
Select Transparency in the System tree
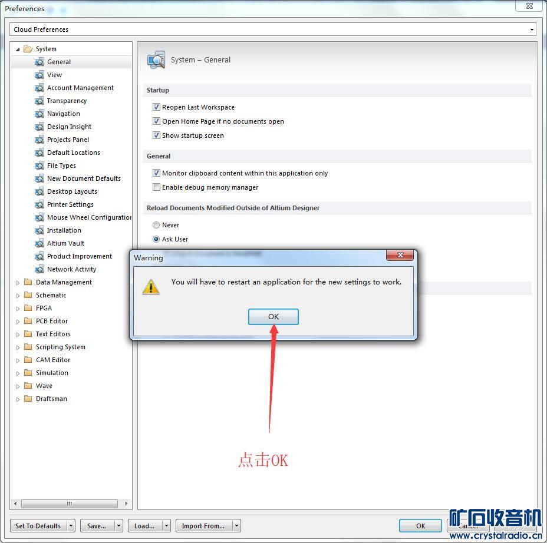tap(67, 101)
